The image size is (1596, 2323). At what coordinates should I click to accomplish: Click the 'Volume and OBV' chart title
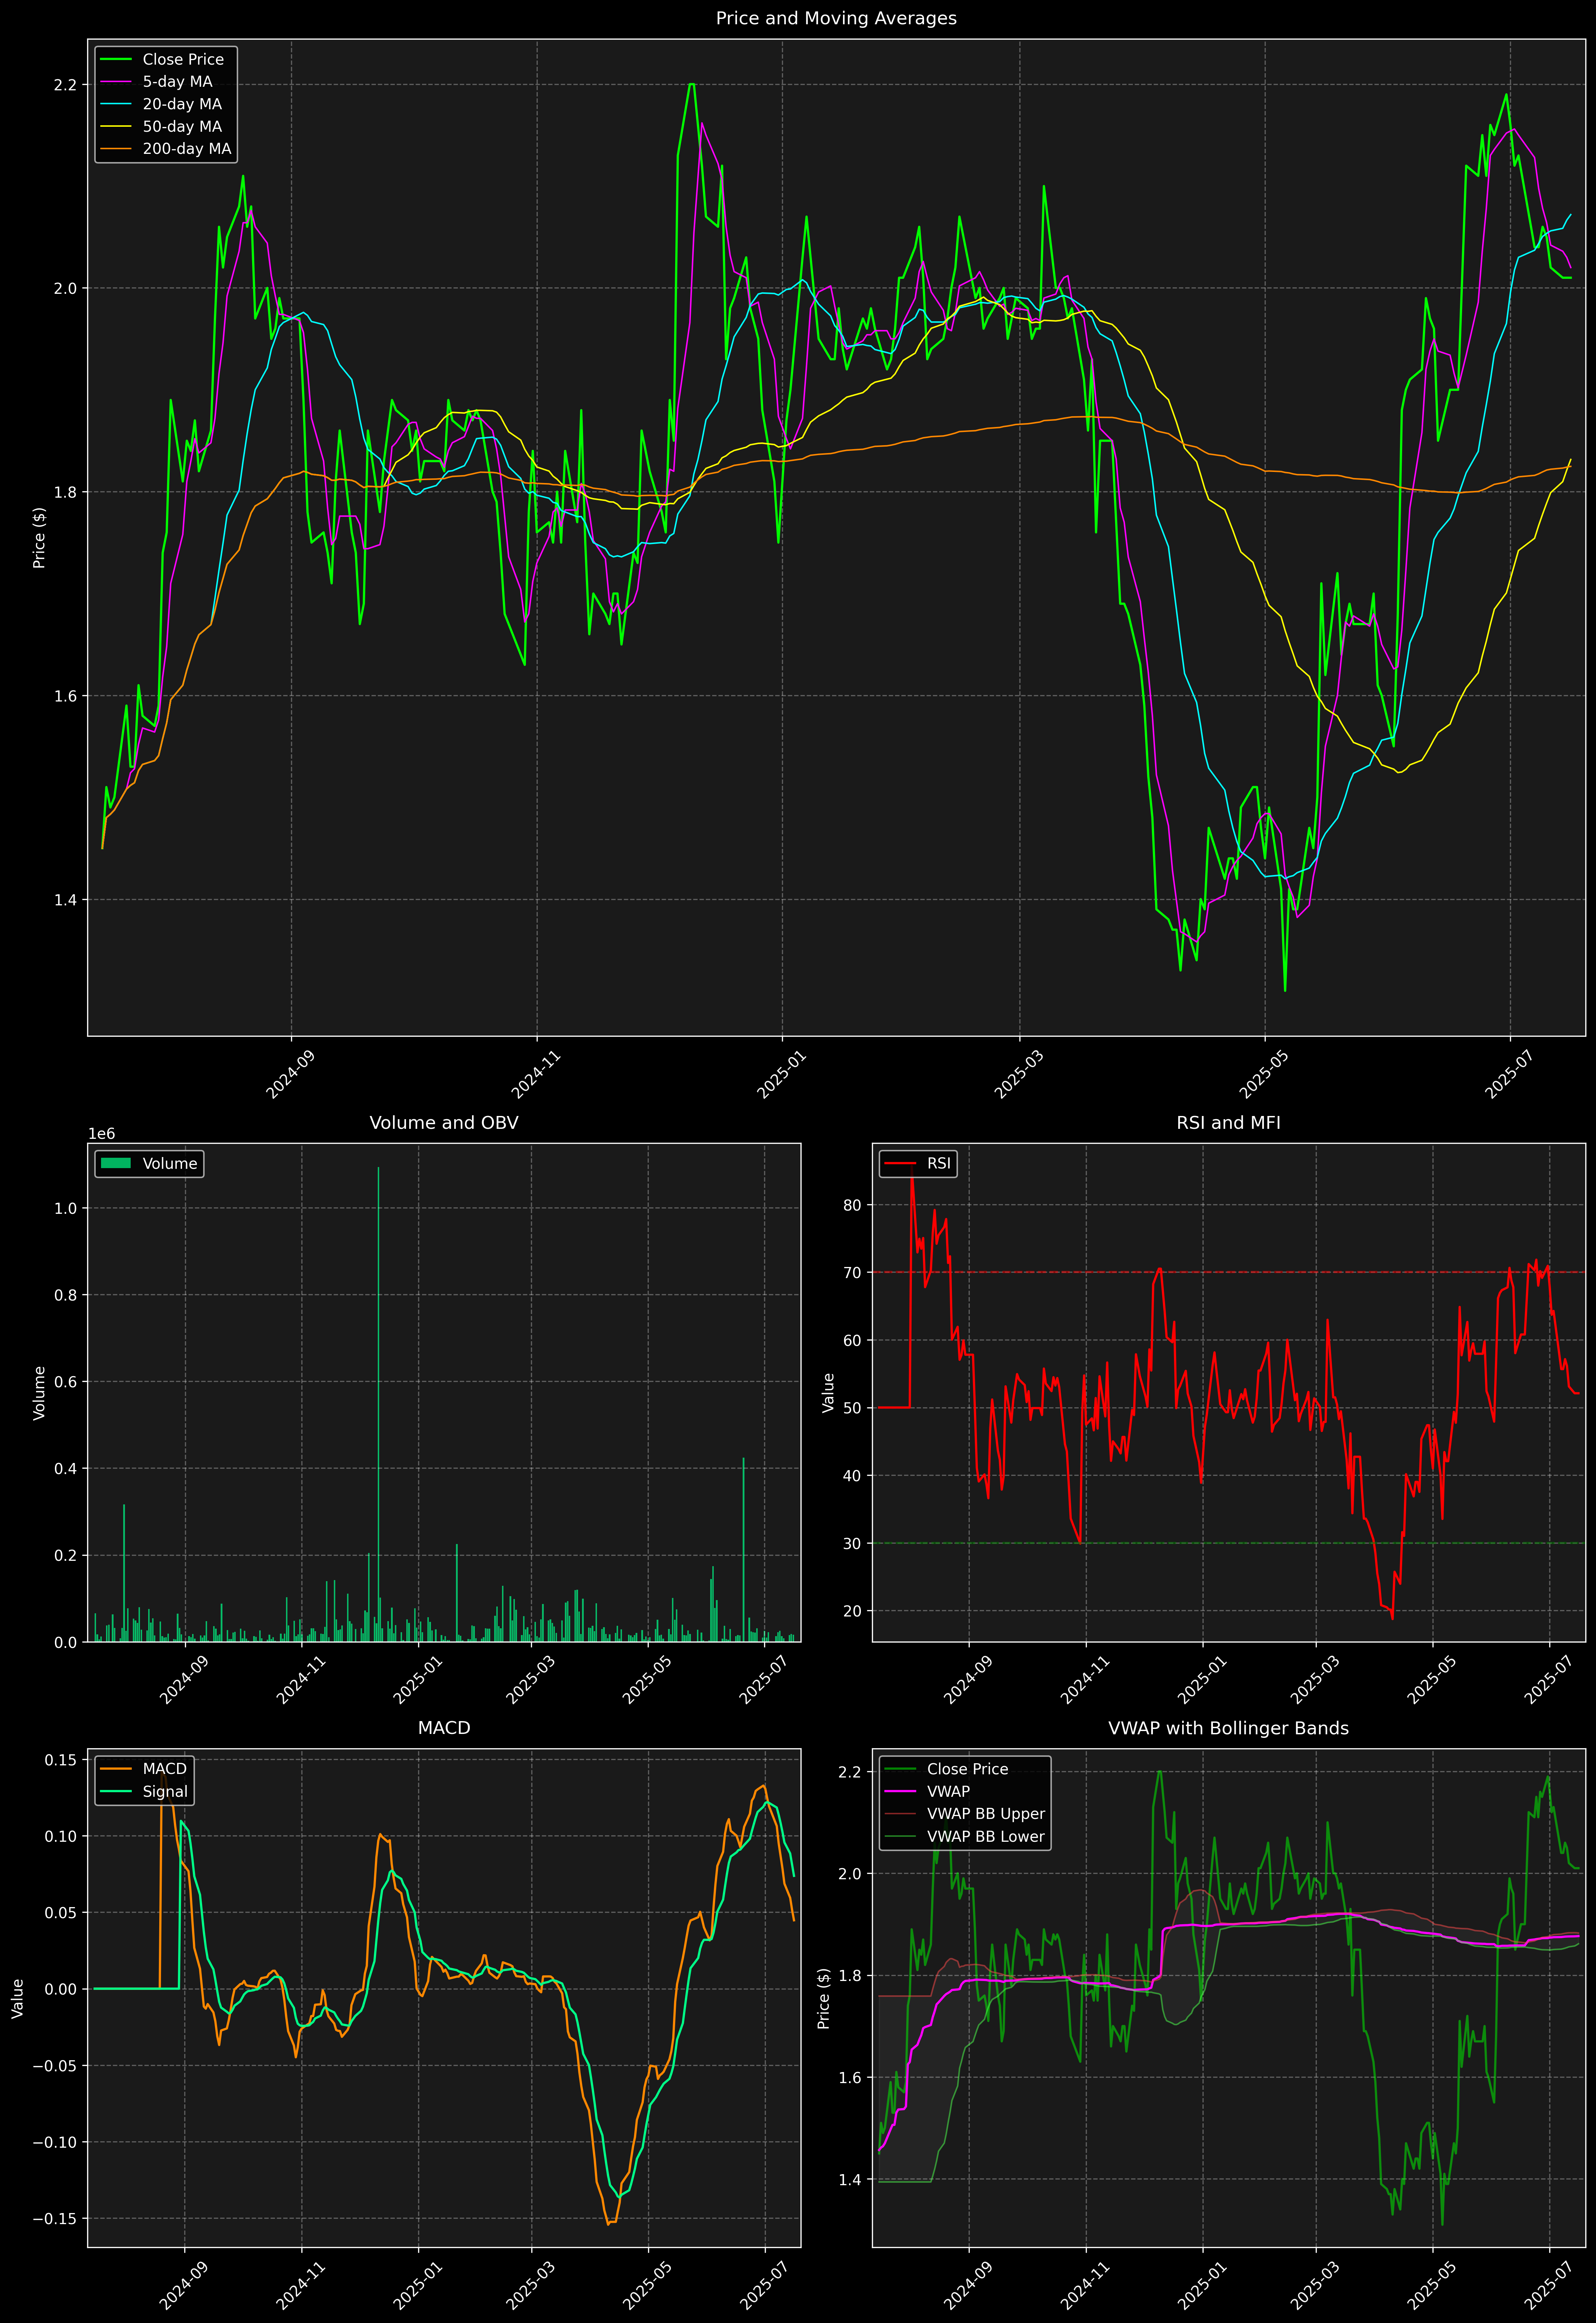point(444,1122)
